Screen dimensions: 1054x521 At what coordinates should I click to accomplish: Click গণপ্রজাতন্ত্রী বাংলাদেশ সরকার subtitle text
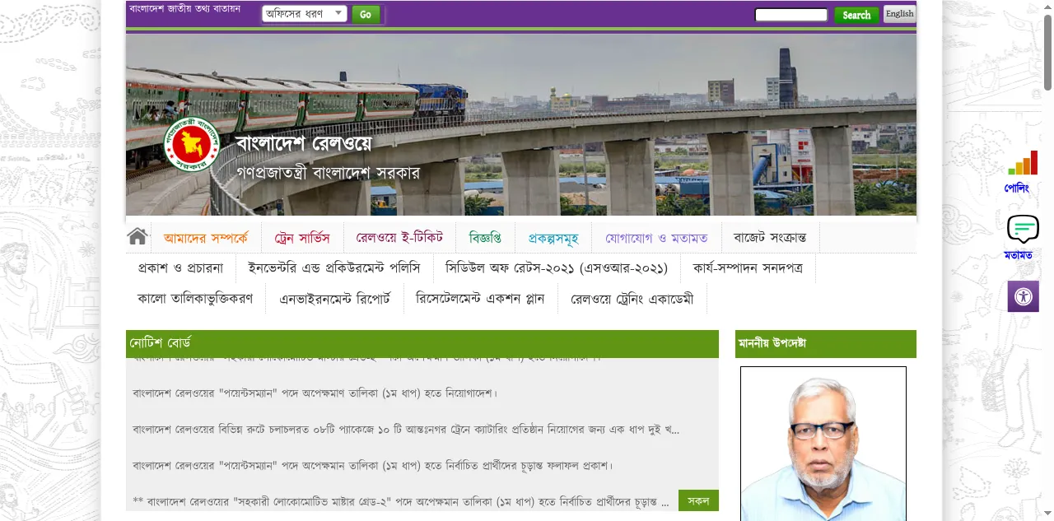point(328,174)
